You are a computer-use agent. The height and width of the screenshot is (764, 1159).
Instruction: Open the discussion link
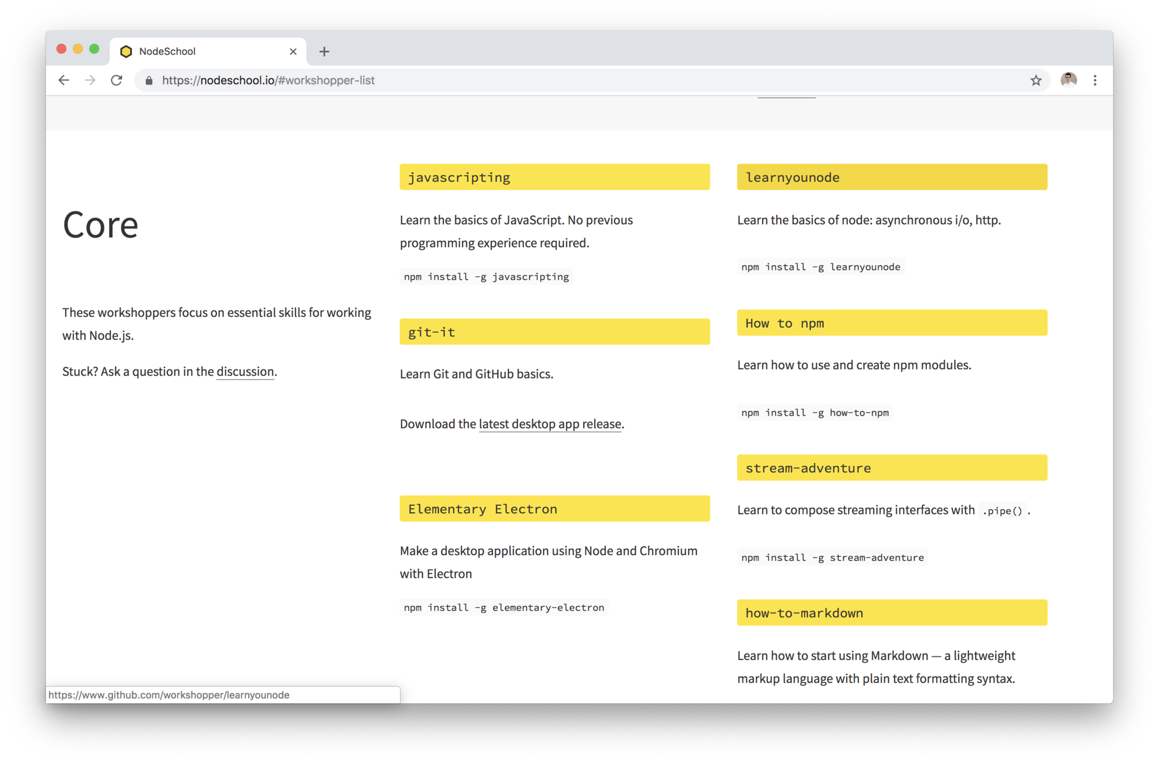point(245,372)
